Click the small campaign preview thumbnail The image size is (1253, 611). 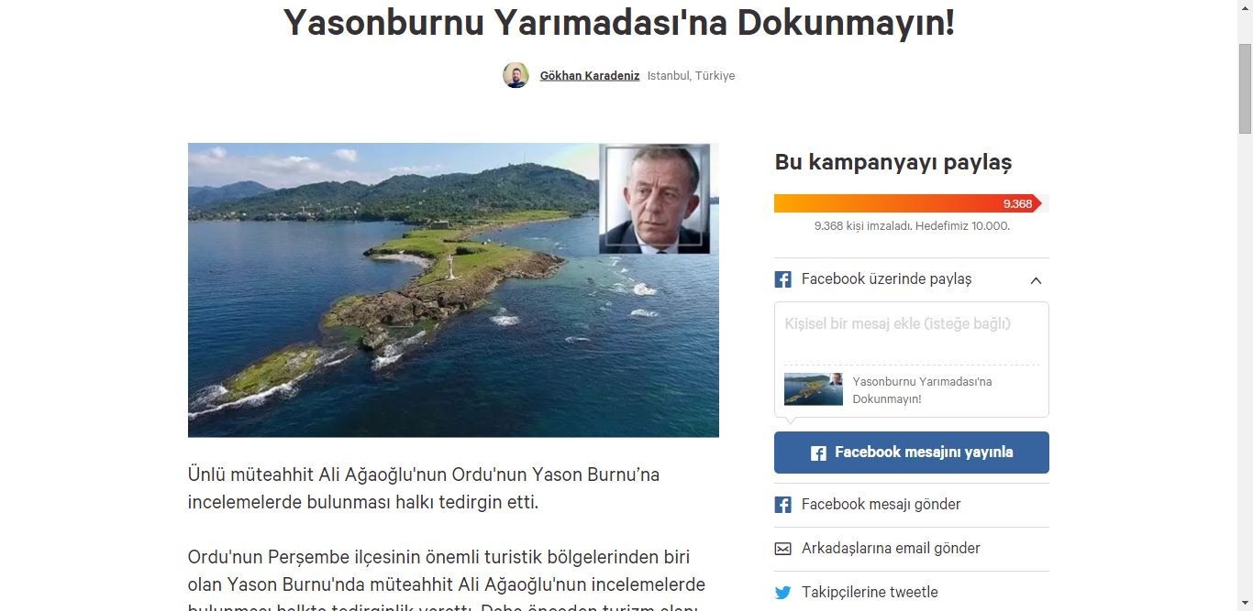point(814,389)
